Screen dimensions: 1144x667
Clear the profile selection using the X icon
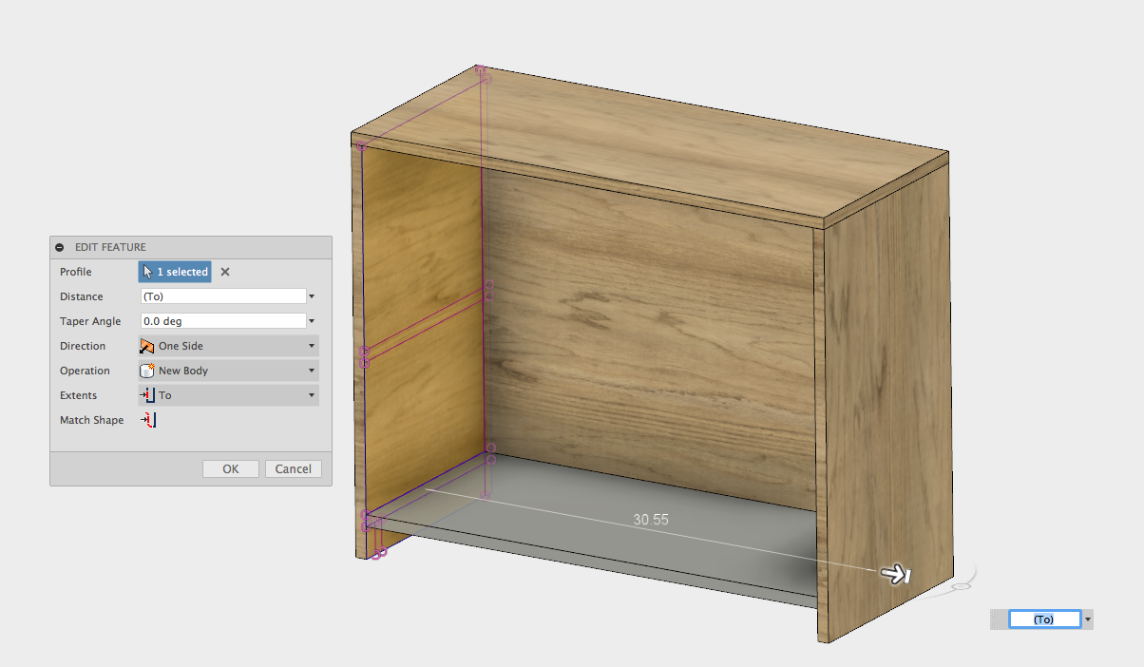tap(223, 272)
